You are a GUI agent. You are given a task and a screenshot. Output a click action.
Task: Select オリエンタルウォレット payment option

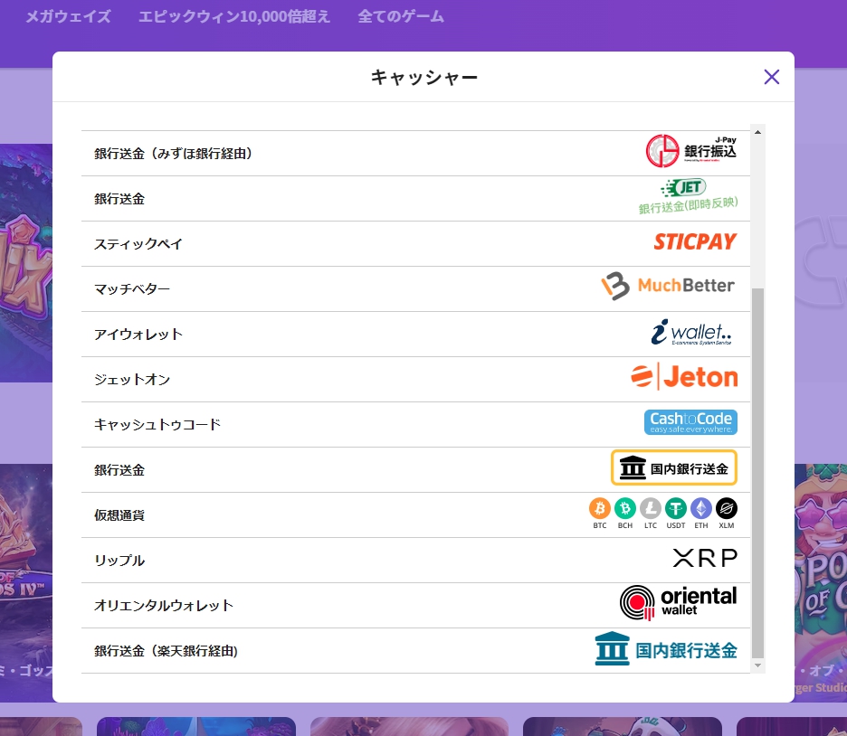coord(415,606)
